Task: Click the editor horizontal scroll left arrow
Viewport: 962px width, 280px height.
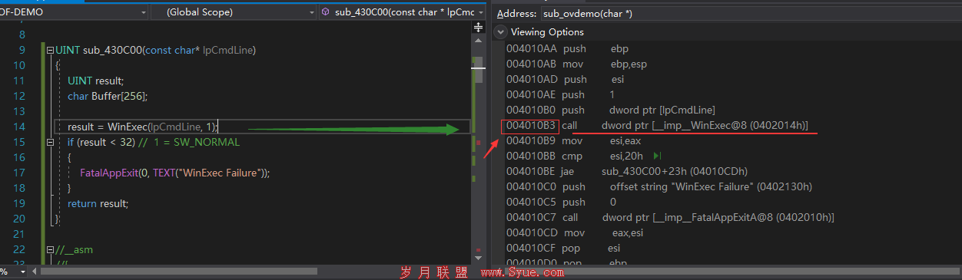Action: [35, 271]
